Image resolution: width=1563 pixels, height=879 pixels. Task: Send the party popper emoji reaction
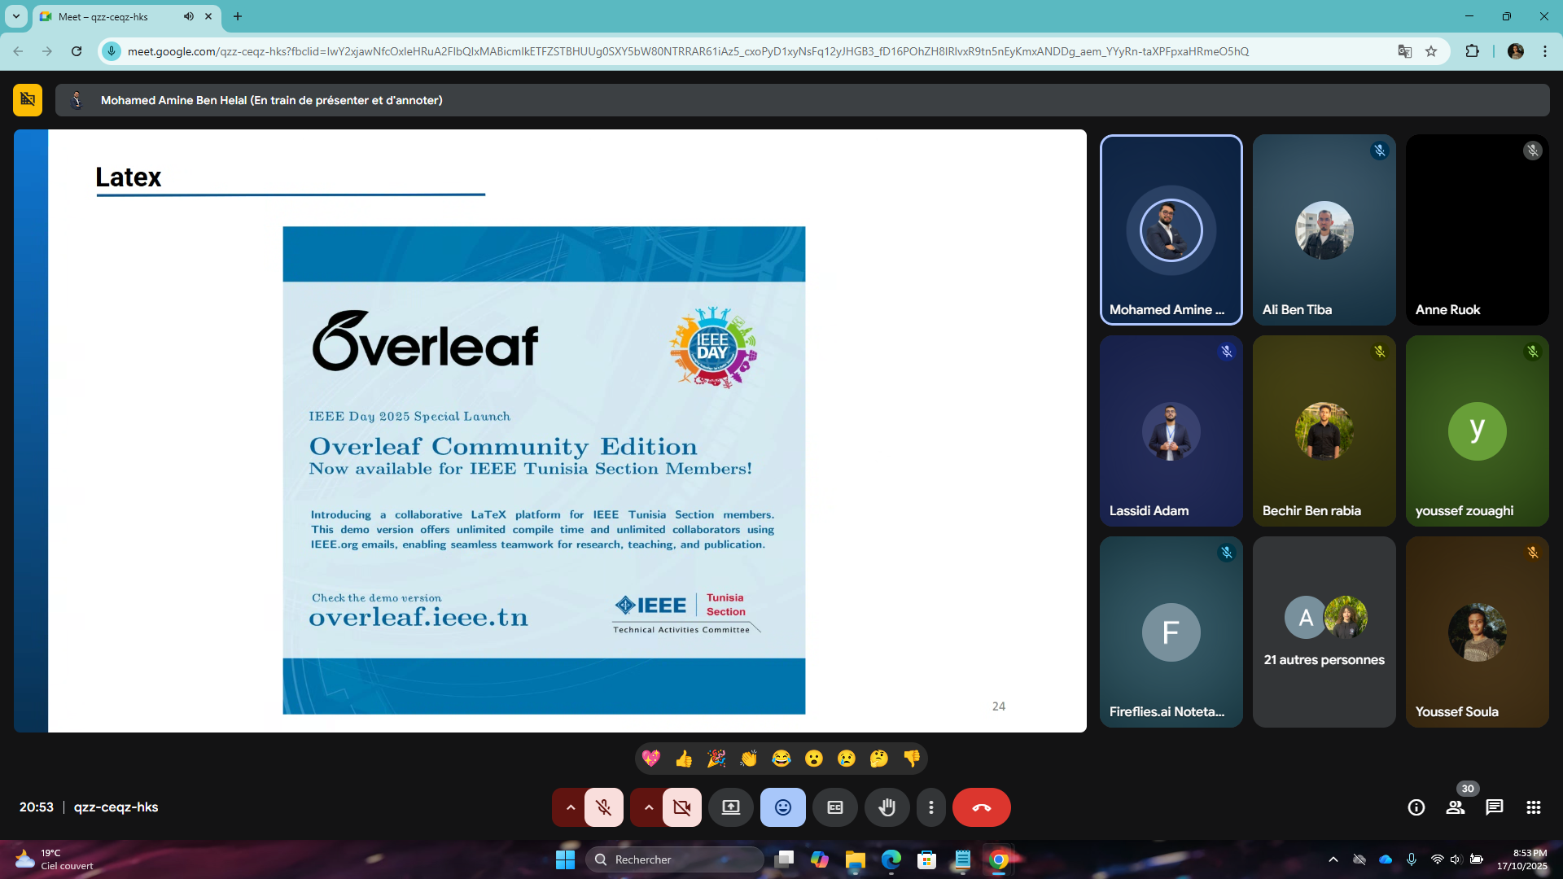pos(716,759)
